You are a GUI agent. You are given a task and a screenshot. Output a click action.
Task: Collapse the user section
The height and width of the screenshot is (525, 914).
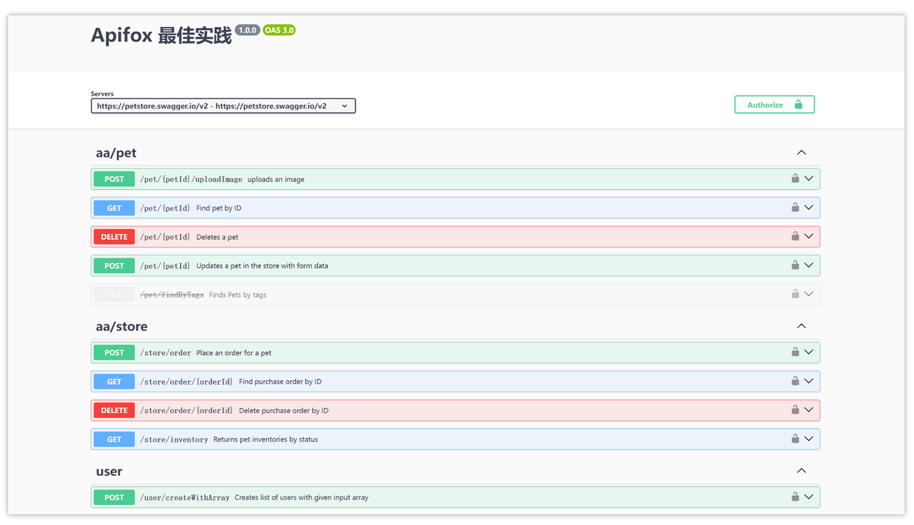[x=801, y=471]
